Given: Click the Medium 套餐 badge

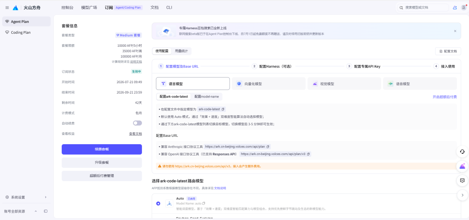Looking at the screenshot, I should (129, 35).
